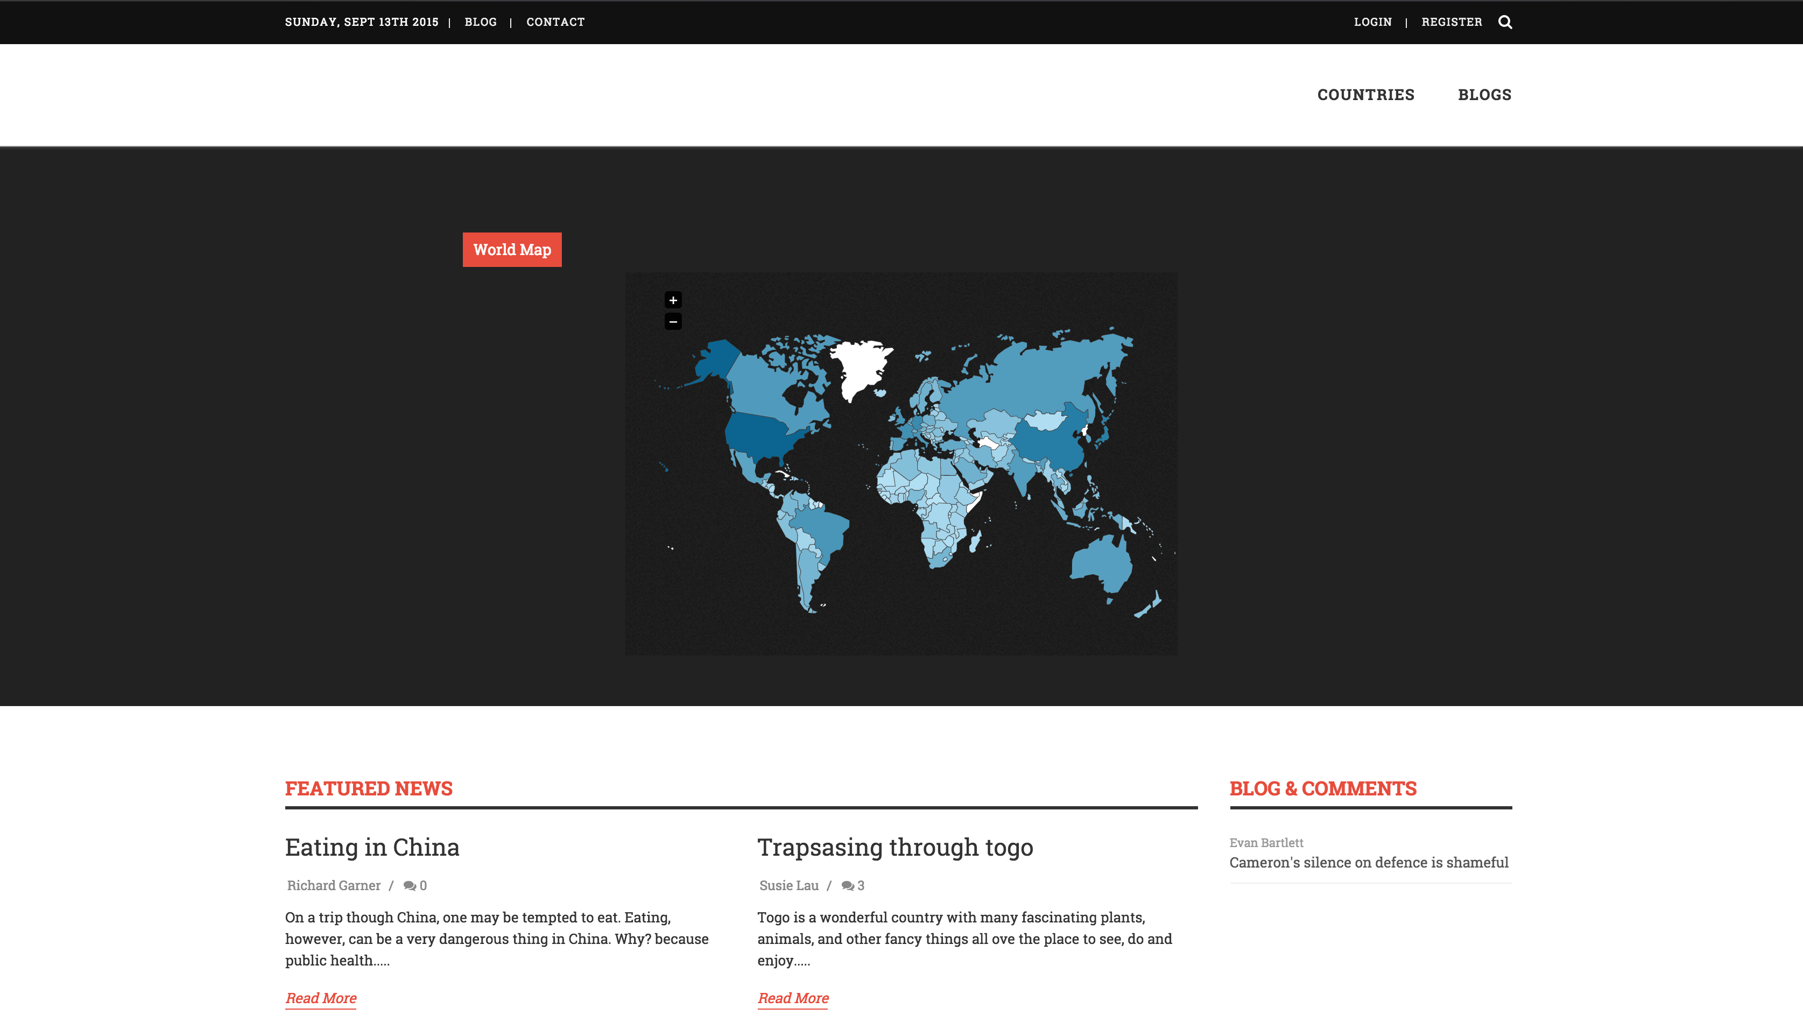The width and height of the screenshot is (1803, 1029).
Task: Zoom in on the world map
Action: coord(673,300)
